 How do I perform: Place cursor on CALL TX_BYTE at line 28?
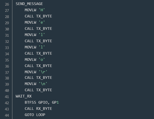point(38,16)
